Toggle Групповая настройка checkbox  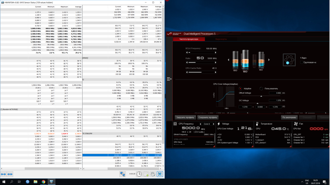302,62
